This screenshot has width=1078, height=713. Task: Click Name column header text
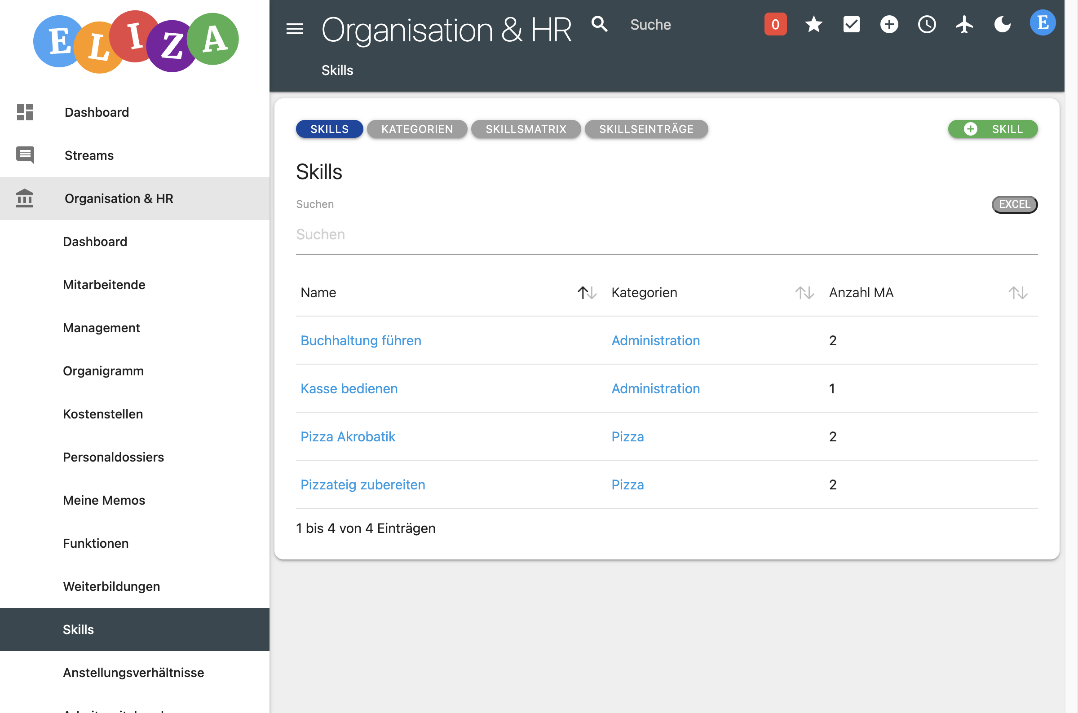coord(318,293)
